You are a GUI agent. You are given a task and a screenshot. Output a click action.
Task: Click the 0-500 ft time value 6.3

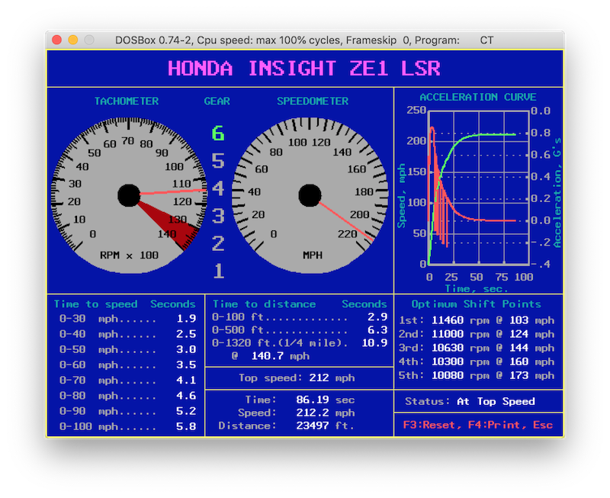coord(377,330)
